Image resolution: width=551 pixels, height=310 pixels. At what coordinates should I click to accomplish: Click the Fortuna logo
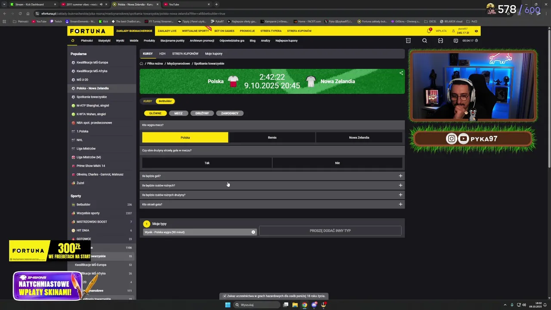point(88,31)
